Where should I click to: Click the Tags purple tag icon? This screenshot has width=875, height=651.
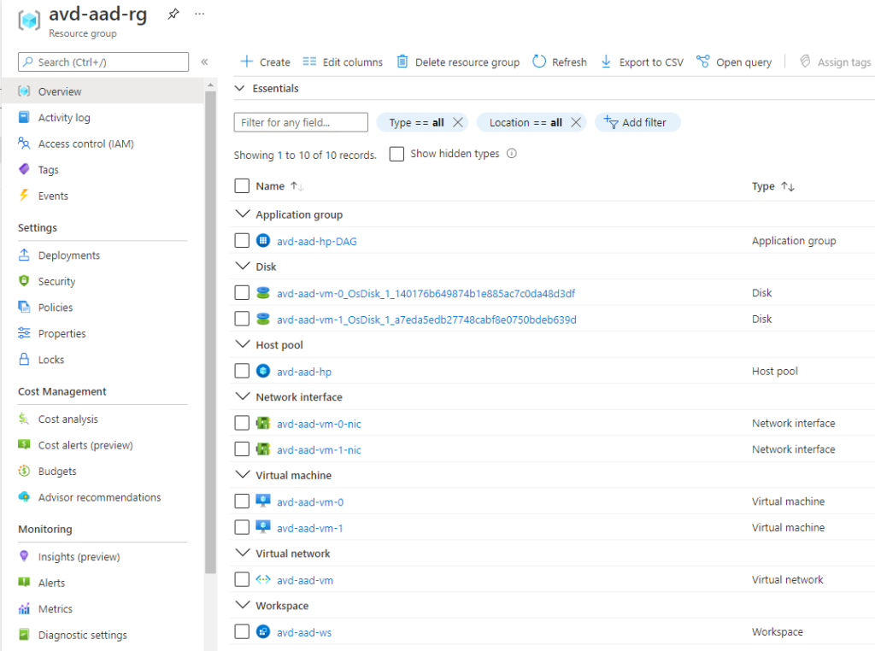[24, 169]
